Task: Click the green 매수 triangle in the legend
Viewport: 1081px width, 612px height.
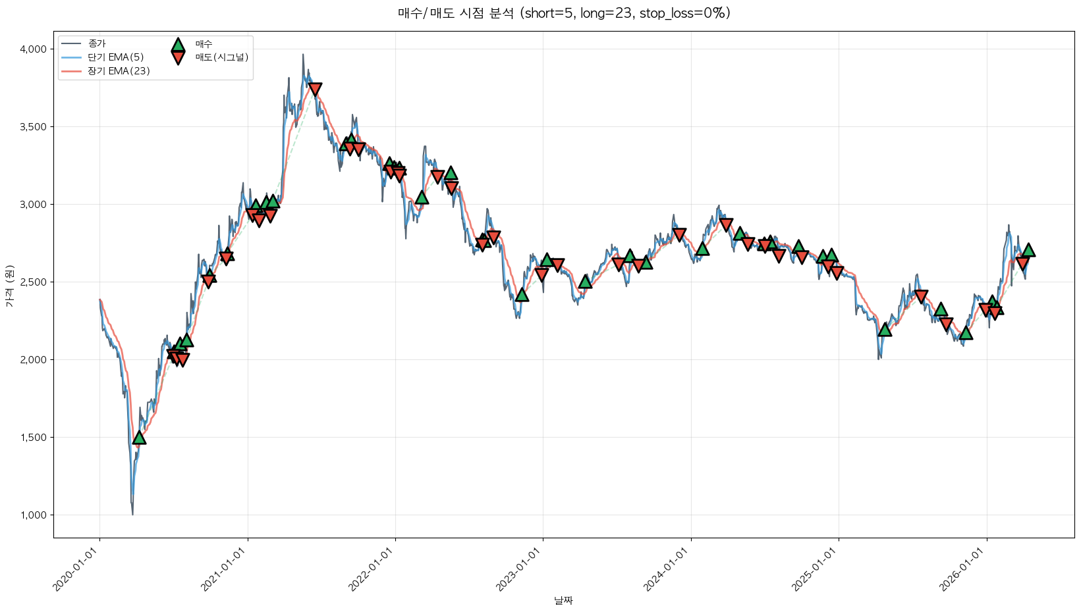Action: [178, 45]
